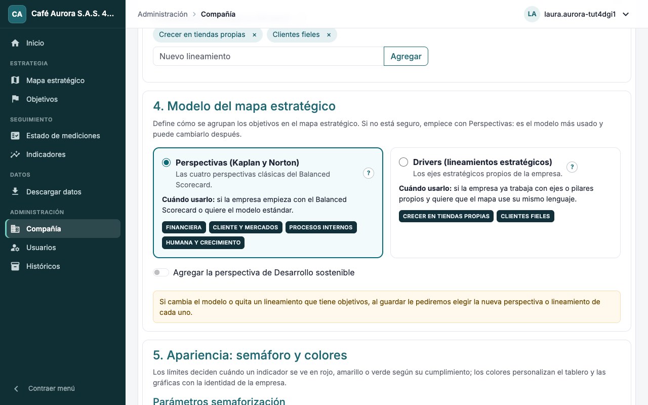Click the checklist icon beside Estado de mediciones
Screen dimensions: 648x405
(15, 136)
